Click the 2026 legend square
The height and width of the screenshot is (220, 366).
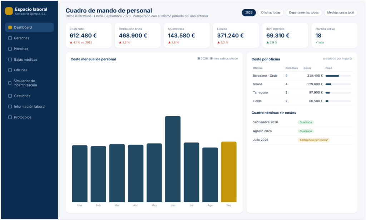pyautogui.click(x=199, y=58)
